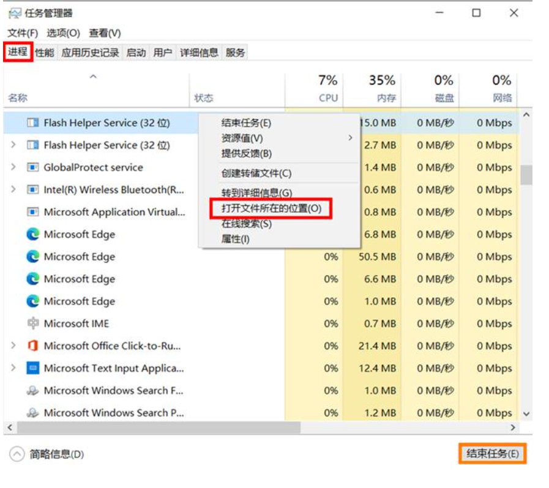Click Edge icon in 50.5 MB row
549x488 pixels.
(x=33, y=256)
